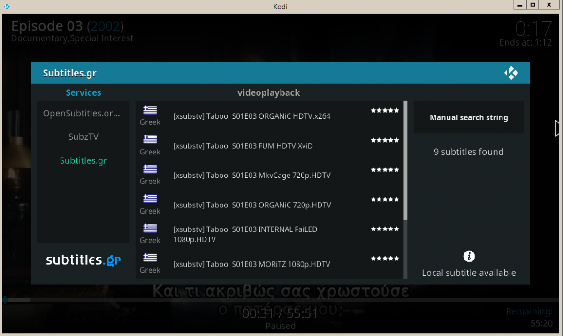Click the info icon above Local subtitle available
This screenshot has height=336, width=563.
tap(469, 256)
